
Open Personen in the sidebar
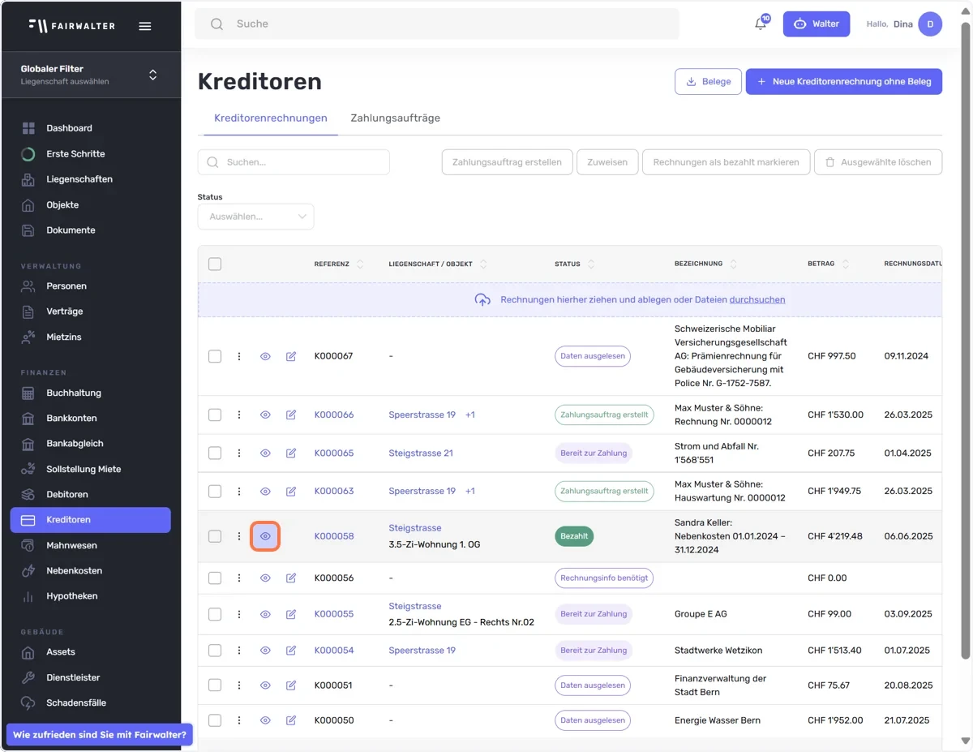click(x=66, y=286)
